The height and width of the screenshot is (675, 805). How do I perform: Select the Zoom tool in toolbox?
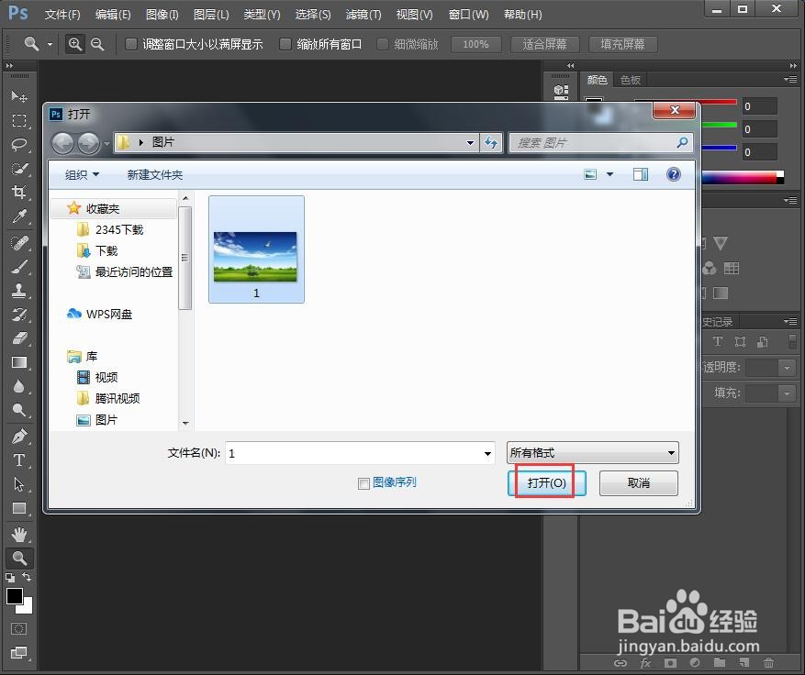(x=19, y=558)
